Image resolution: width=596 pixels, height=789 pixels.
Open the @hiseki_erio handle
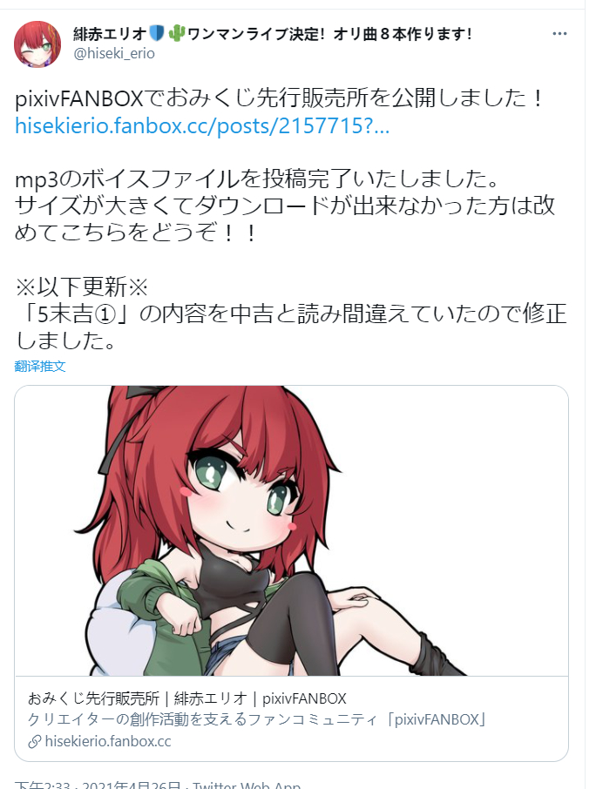pos(114,53)
